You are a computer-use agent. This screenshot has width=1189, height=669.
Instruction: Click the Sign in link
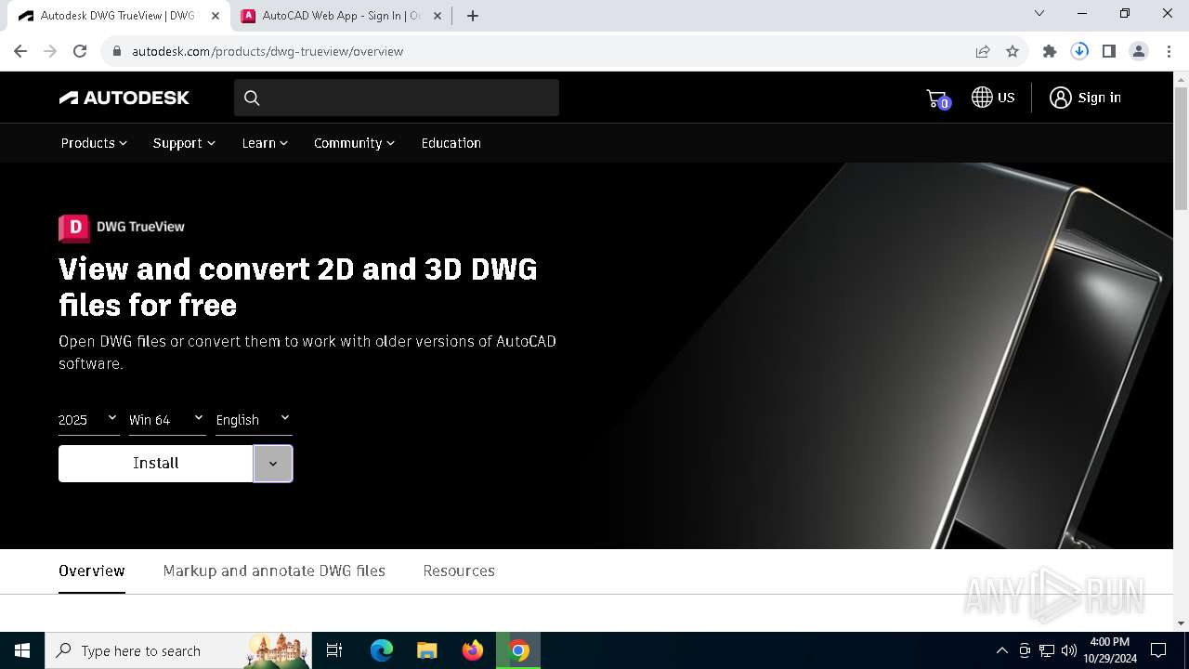pyautogui.click(x=1100, y=98)
